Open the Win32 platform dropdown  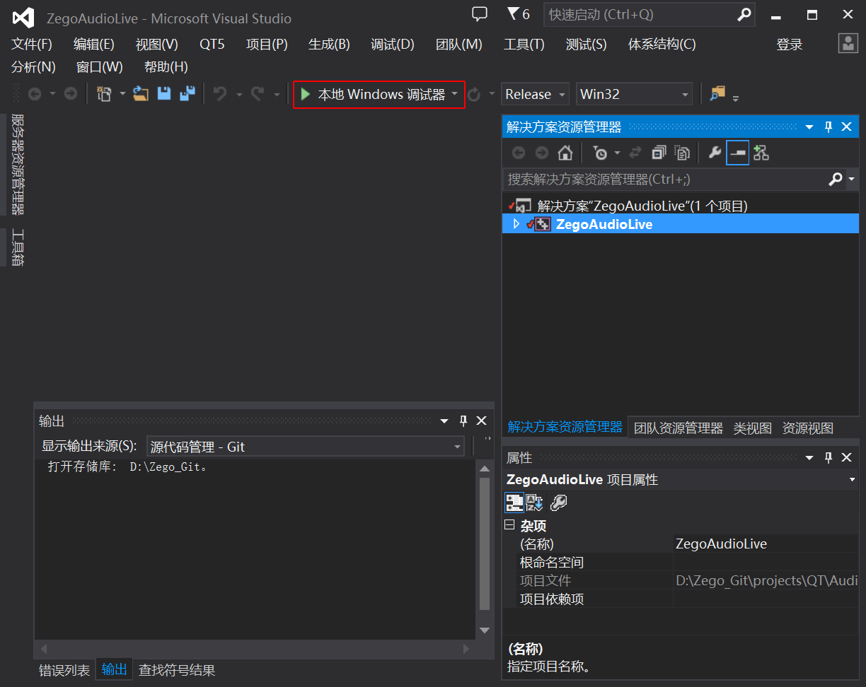[634, 94]
